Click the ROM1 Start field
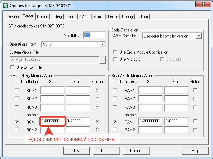 pos(53,90)
